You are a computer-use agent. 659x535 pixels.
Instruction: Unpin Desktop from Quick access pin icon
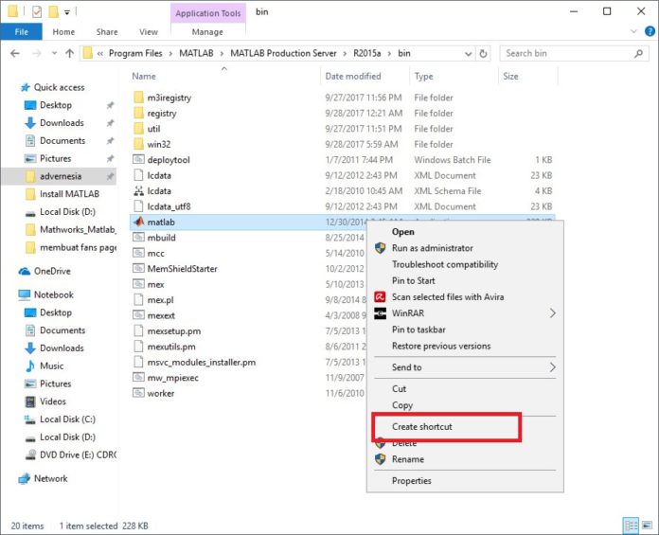click(x=110, y=105)
